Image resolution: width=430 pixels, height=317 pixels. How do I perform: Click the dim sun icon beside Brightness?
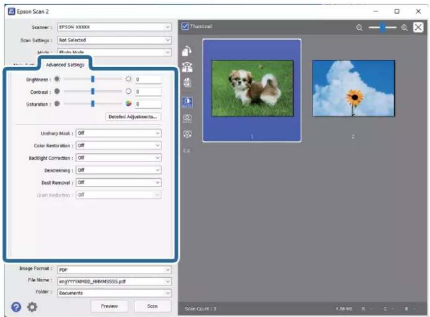(57, 79)
